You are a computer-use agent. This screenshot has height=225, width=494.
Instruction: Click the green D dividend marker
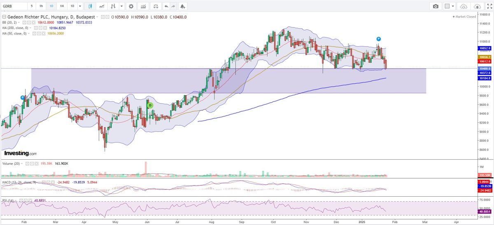point(150,105)
